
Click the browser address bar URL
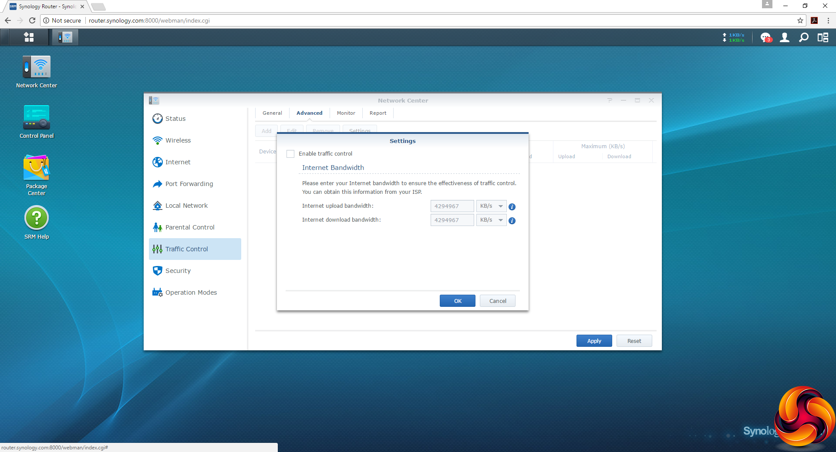coord(149,20)
